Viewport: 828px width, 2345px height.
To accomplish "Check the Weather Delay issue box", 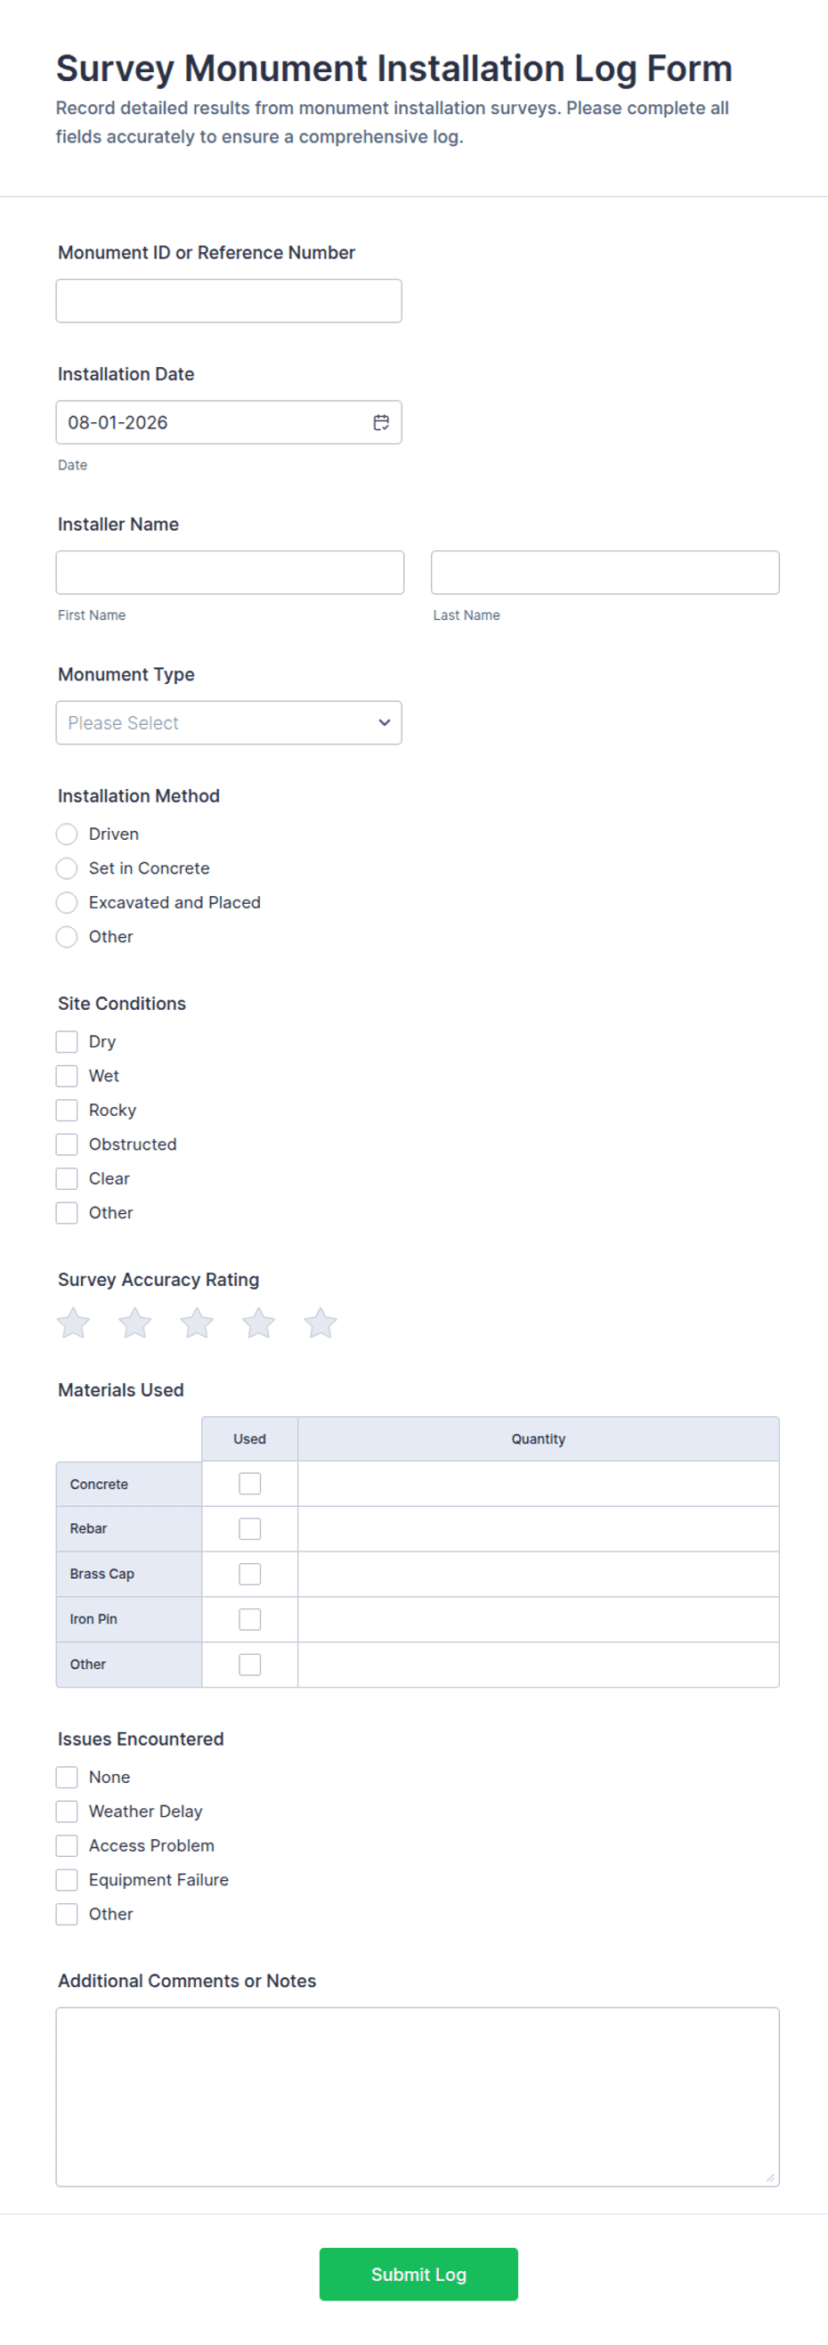I will pos(67,1812).
